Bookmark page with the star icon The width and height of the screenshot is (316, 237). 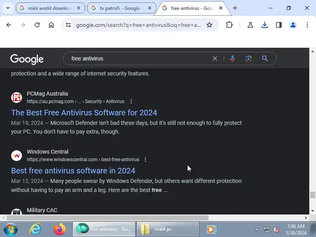coord(209,25)
